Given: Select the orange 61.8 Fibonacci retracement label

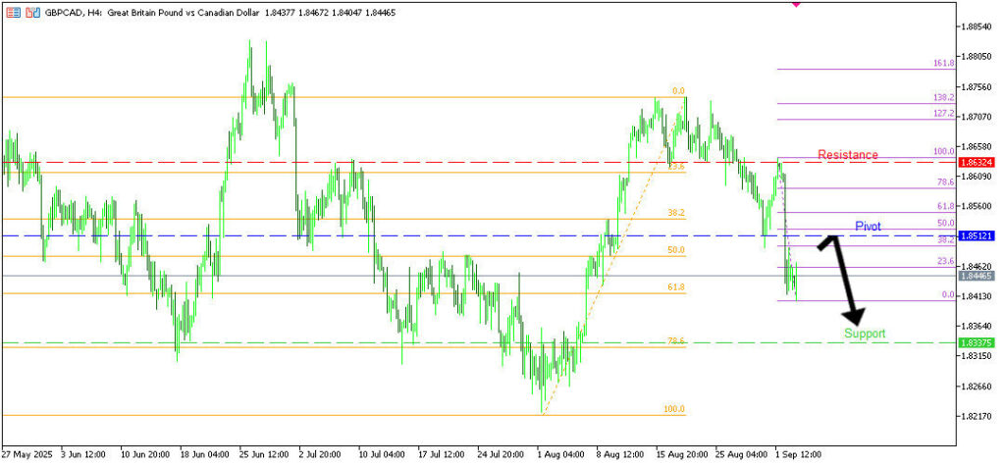Looking at the screenshot, I should pos(676,287).
